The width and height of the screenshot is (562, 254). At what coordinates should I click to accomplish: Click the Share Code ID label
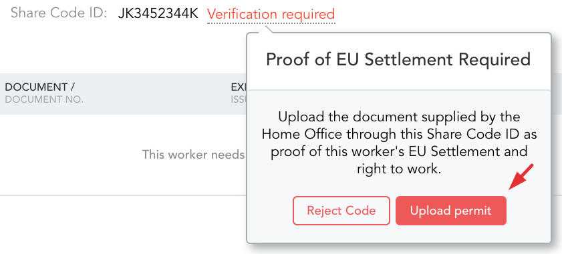click(x=59, y=13)
